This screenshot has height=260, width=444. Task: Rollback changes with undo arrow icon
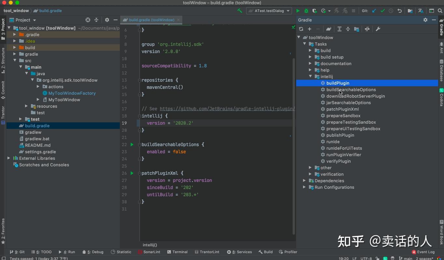click(x=399, y=11)
